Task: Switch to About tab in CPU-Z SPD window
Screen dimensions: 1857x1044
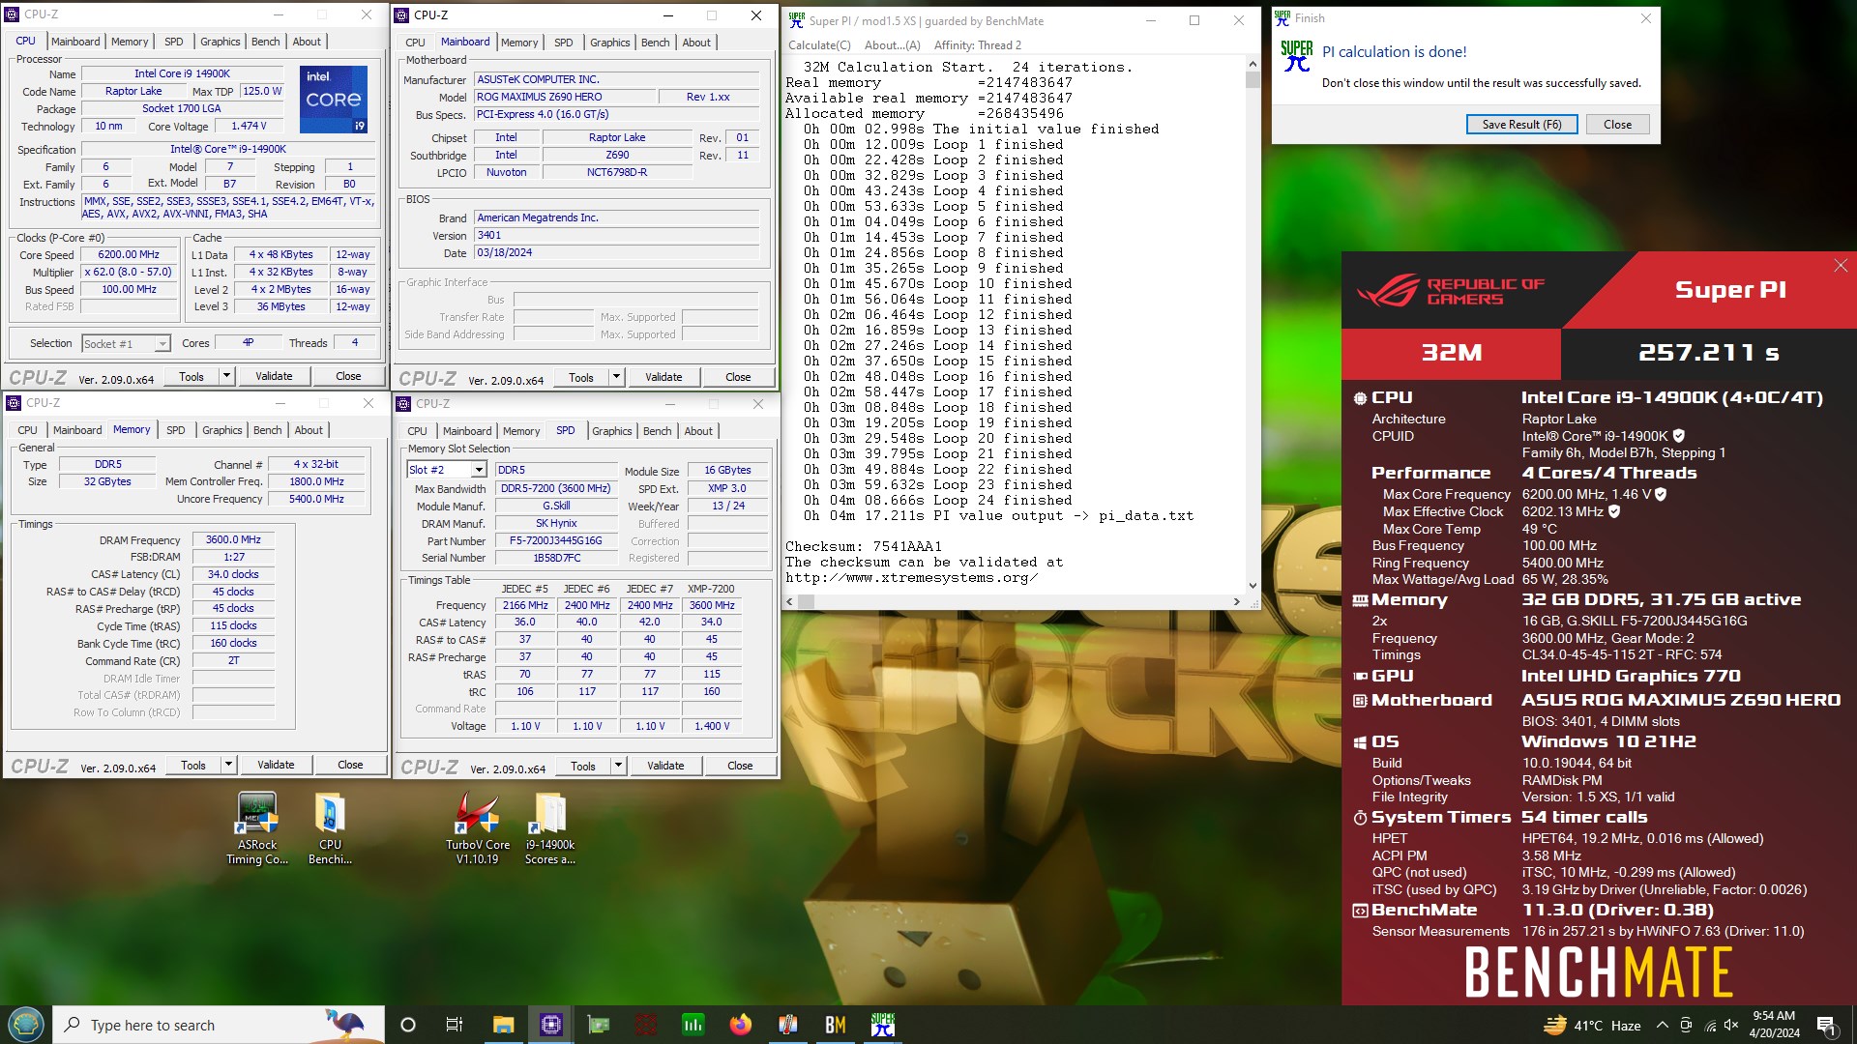Action: click(x=698, y=431)
